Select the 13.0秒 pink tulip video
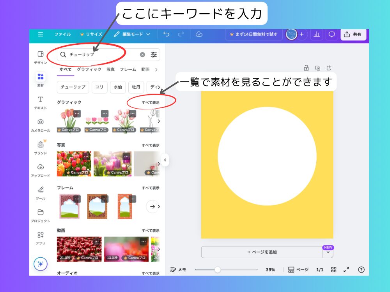Image resolution: width=390 pixels, height=292 pixels. pyautogui.click(x=126, y=249)
